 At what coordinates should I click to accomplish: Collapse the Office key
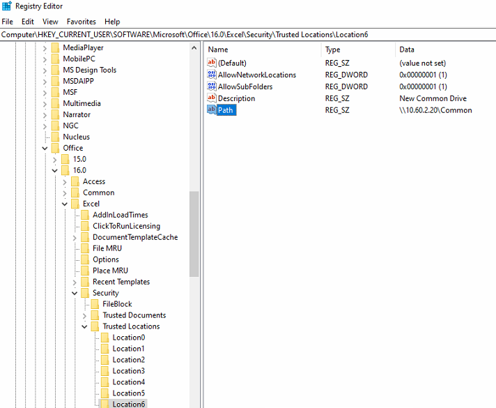click(x=45, y=149)
